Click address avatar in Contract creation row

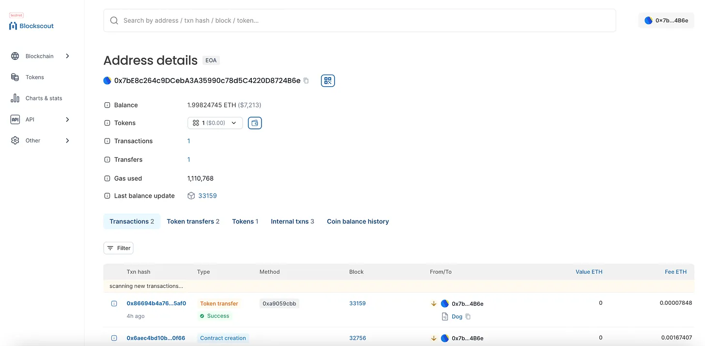point(445,338)
